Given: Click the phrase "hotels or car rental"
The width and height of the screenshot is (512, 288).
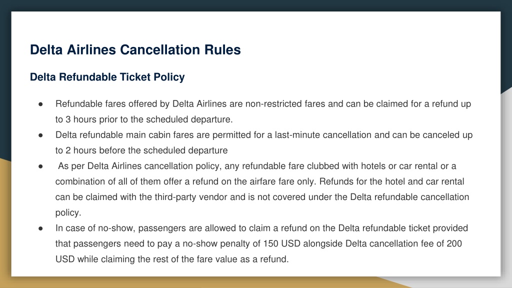Looking at the screenshot, I should coord(399,166).
